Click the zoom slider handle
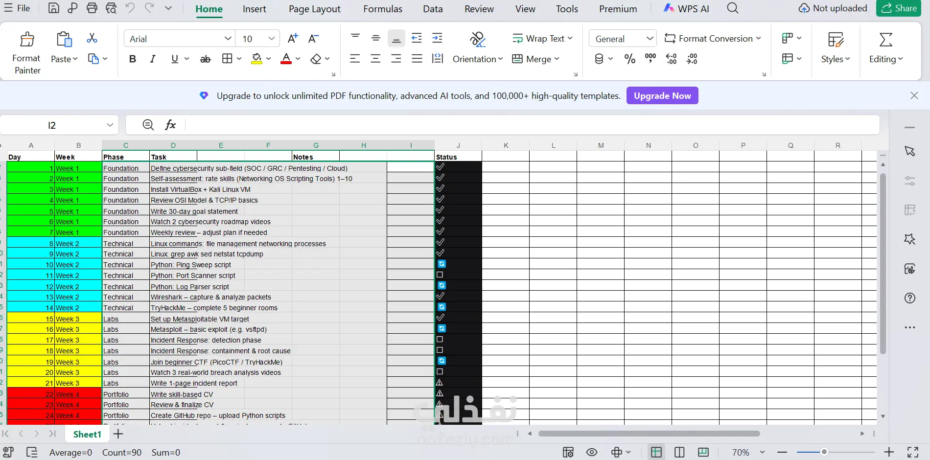Viewport: 930px width, 460px height. coord(824,452)
